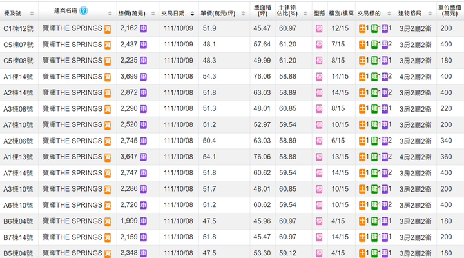This screenshot has width=464, height=258.
Task: Click the 總面積(坪) column header
Action: pyautogui.click(x=262, y=10)
